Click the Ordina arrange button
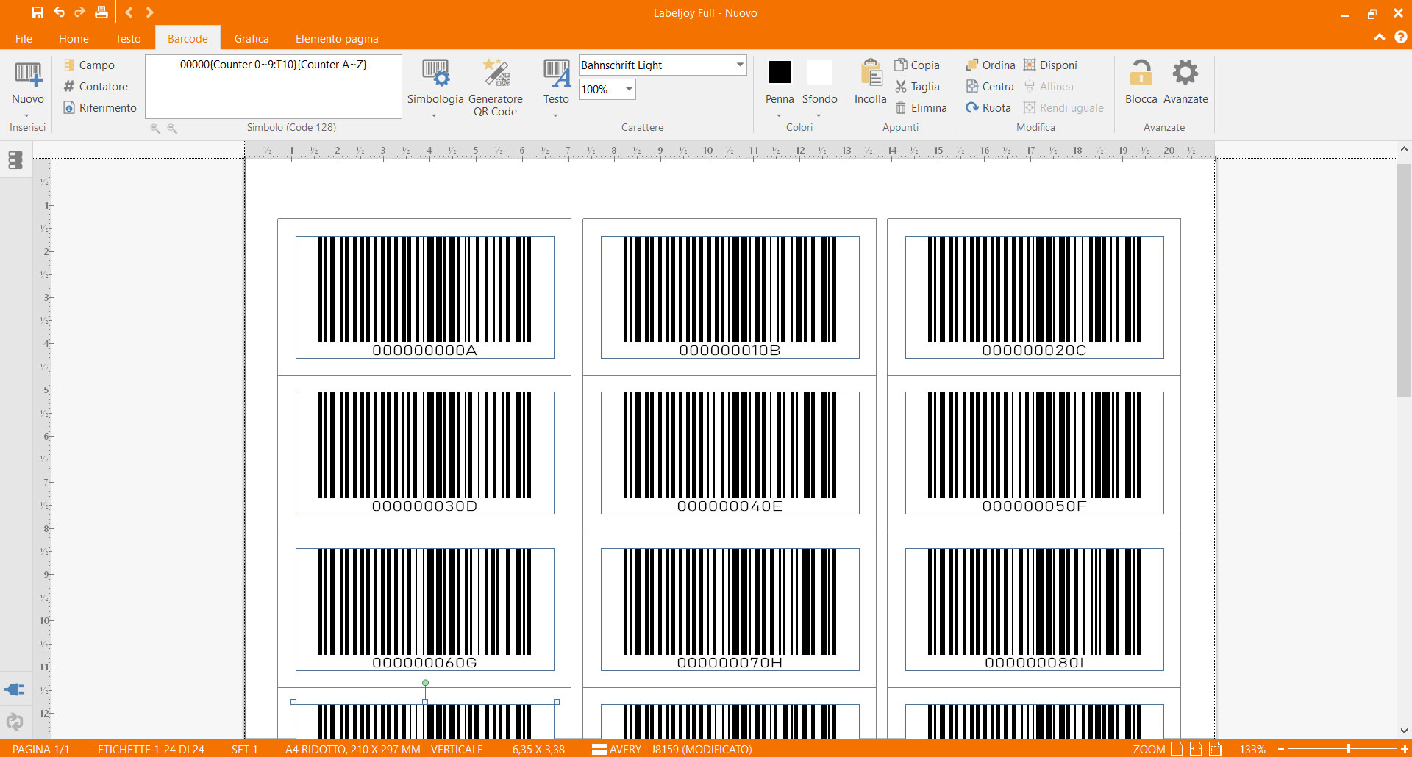Viewport: 1412px width, 757px height. click(x=990, y=65)
